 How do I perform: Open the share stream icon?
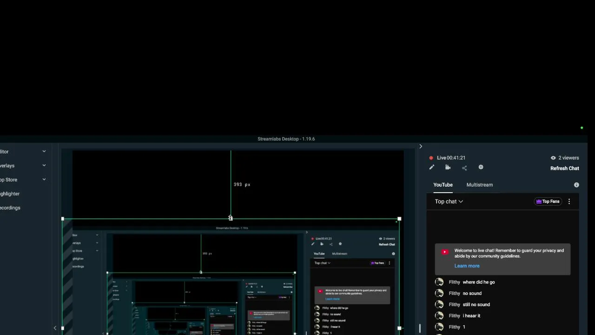point(464,168)
